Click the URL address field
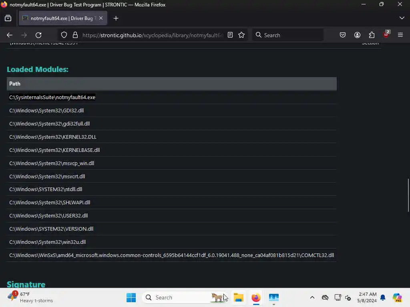This screenshot has height=307, width=410. [153, 35]
